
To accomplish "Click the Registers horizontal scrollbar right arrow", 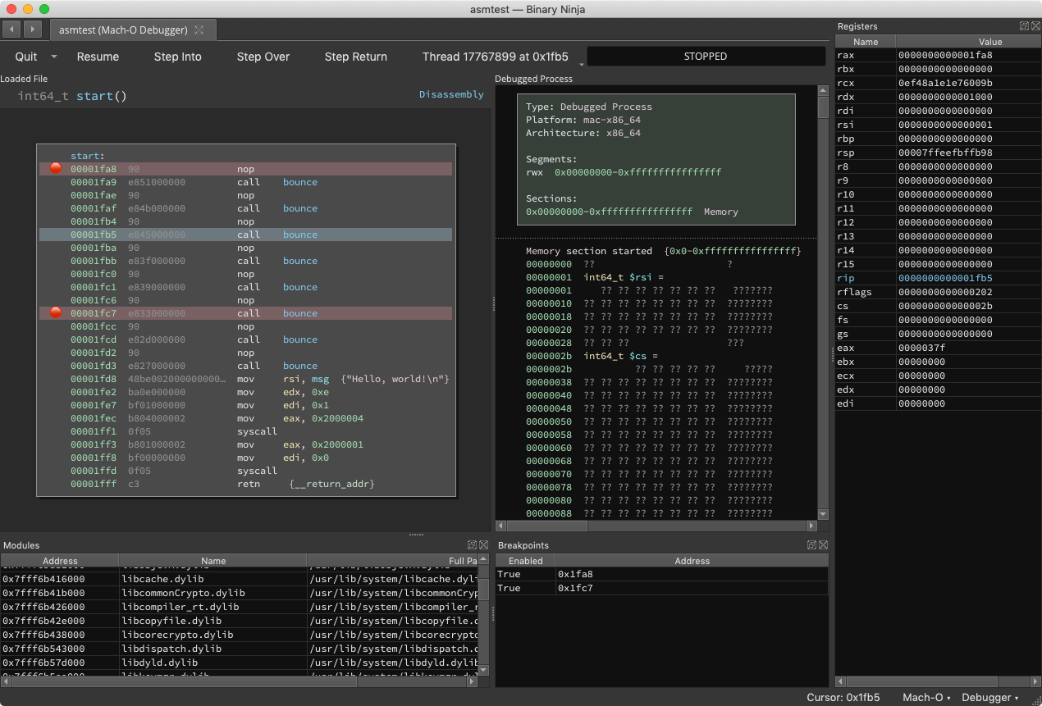I will click(x=1035, y=681).
